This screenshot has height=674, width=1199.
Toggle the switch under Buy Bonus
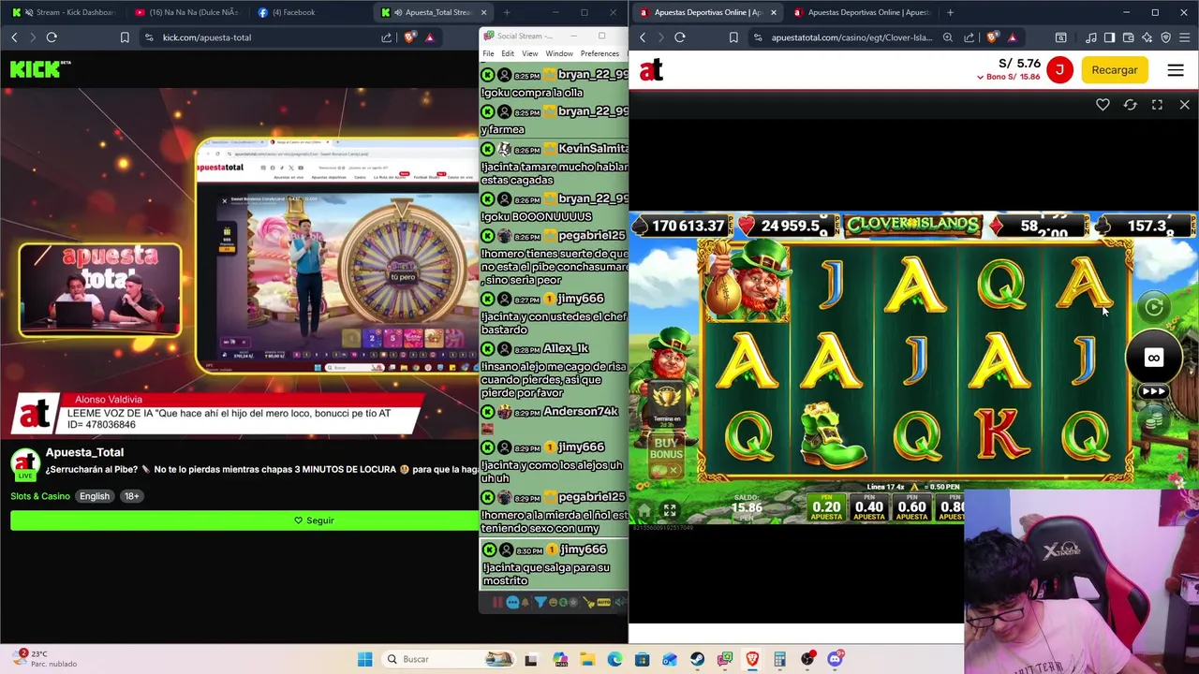pos(665,471)
